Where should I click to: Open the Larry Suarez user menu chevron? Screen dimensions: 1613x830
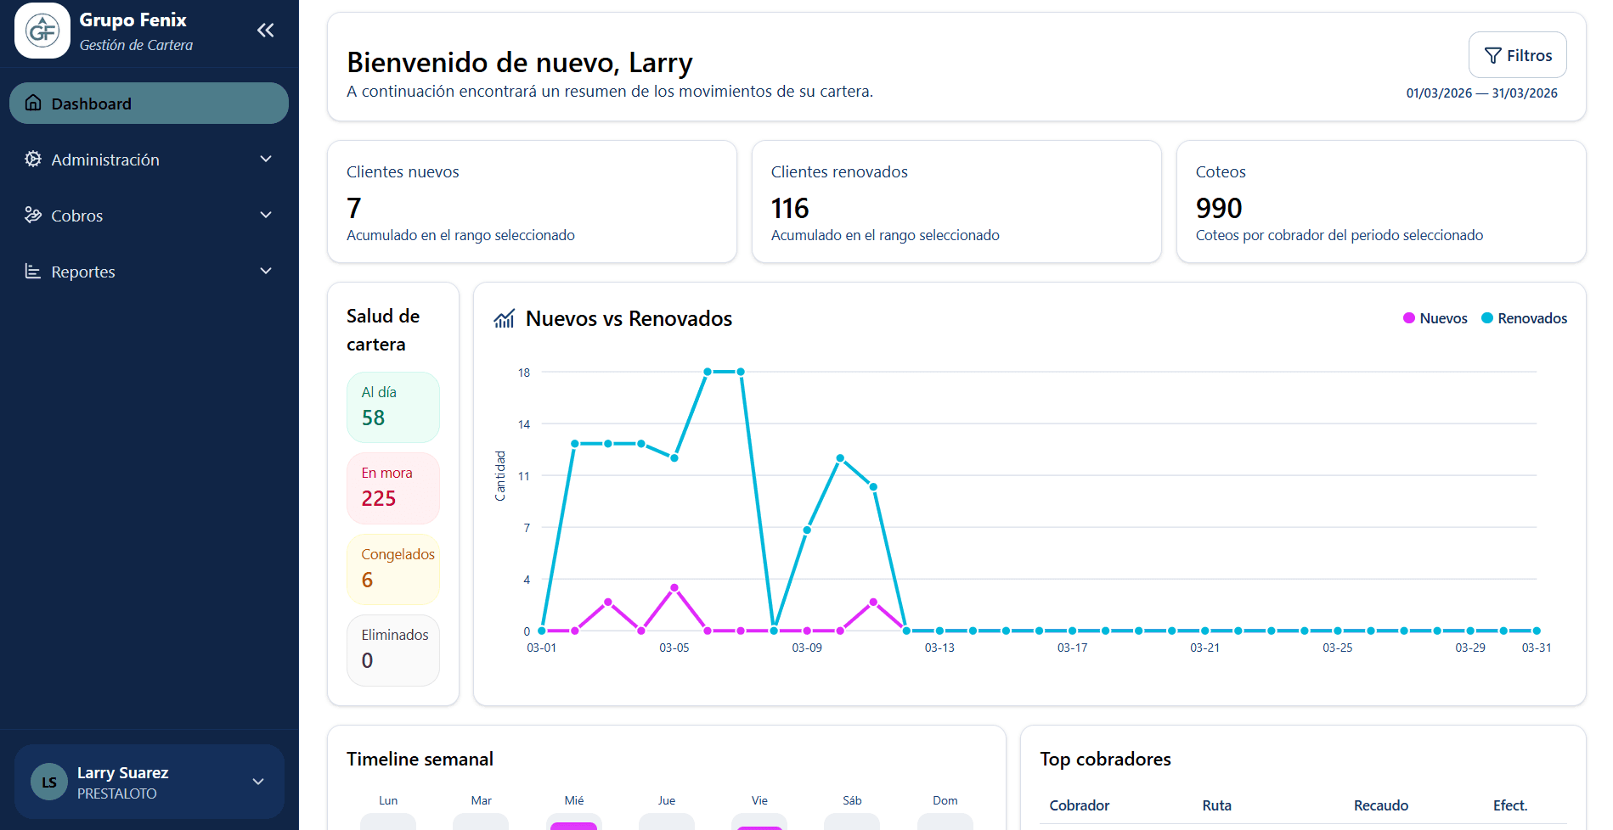[x=258, y=782]
